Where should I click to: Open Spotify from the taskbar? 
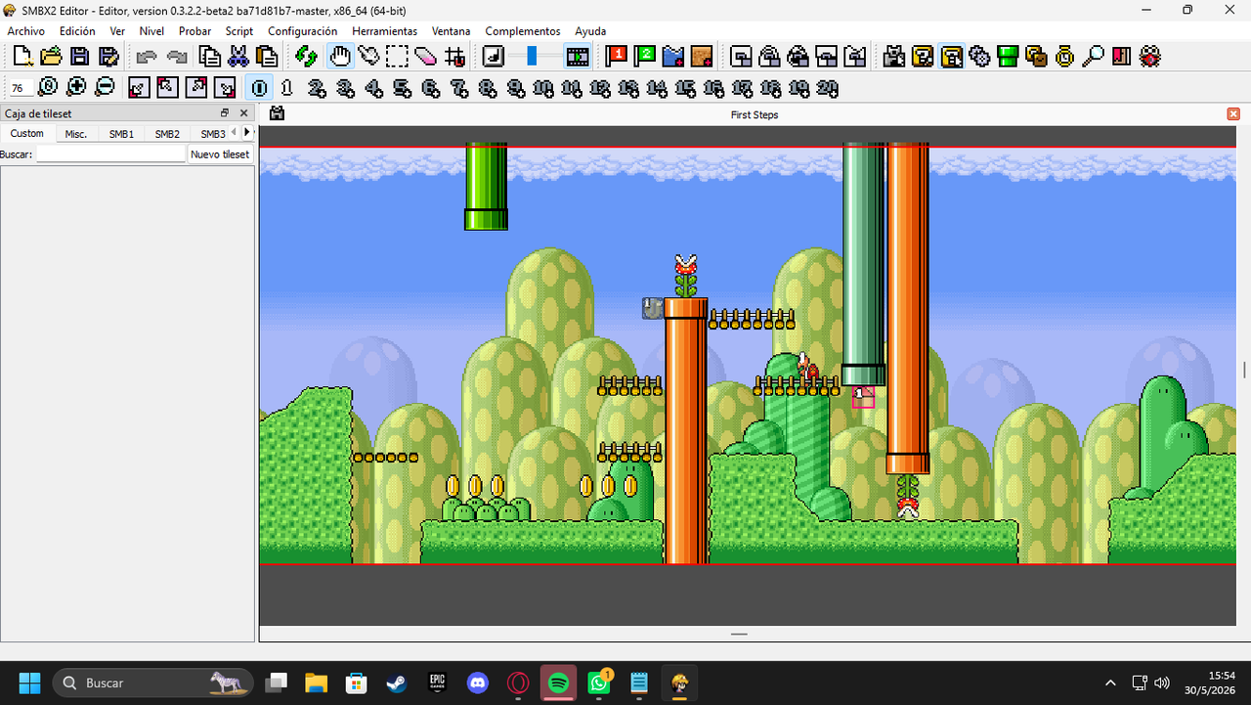point(558,683)
